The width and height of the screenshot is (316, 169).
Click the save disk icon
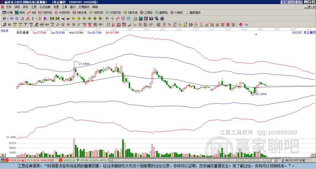151,19
